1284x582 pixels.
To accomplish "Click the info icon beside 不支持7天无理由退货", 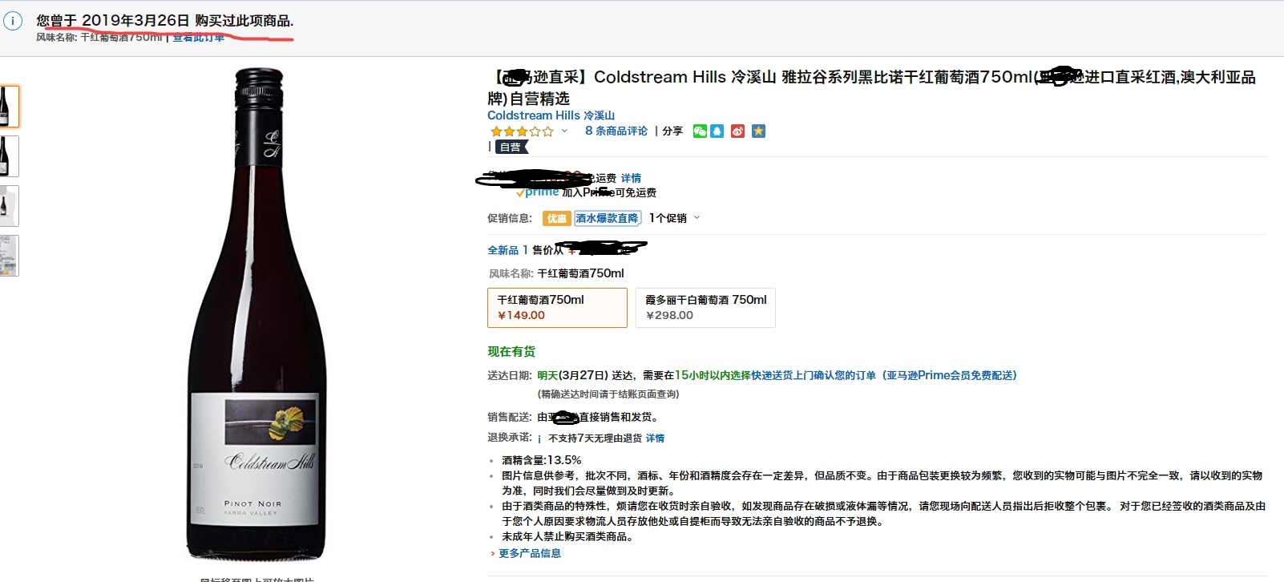I will coord(539,439).
